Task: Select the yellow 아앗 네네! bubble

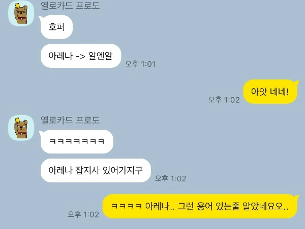Action: coord(270,92)
